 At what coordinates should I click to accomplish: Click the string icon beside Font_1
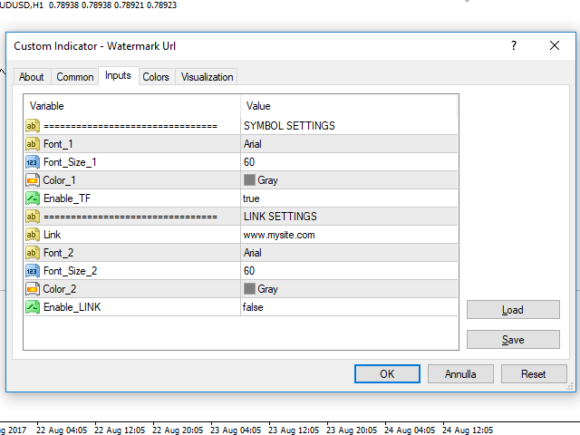(33, 144)
